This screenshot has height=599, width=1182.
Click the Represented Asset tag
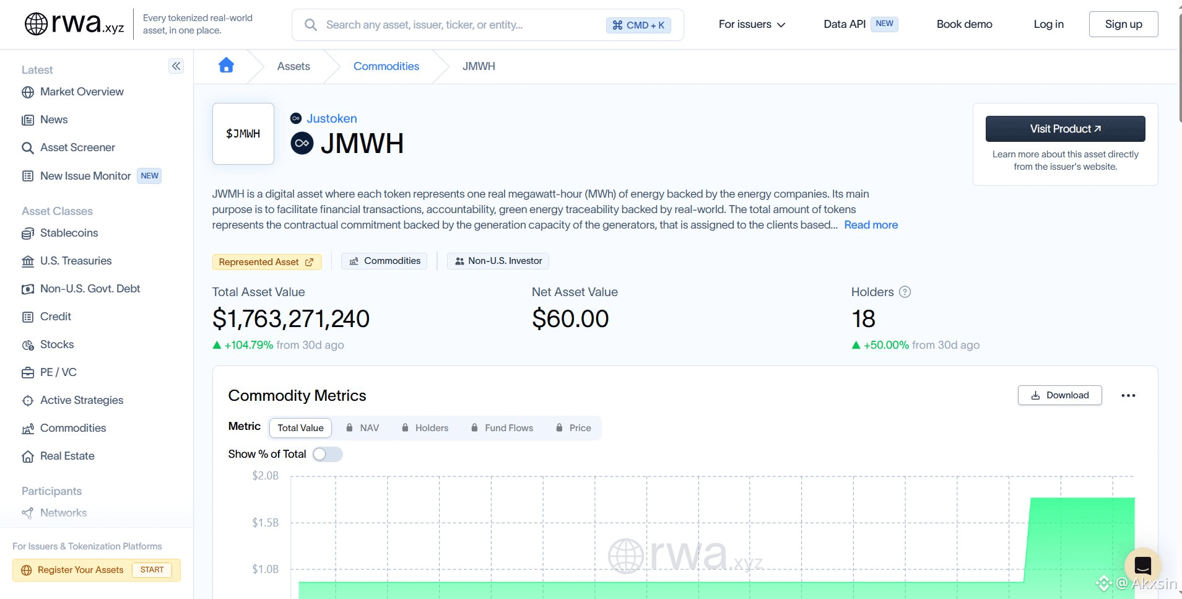267,262
